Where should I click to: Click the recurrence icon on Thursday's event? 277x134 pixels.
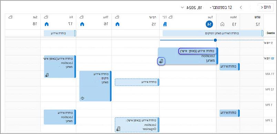(82, 98)
